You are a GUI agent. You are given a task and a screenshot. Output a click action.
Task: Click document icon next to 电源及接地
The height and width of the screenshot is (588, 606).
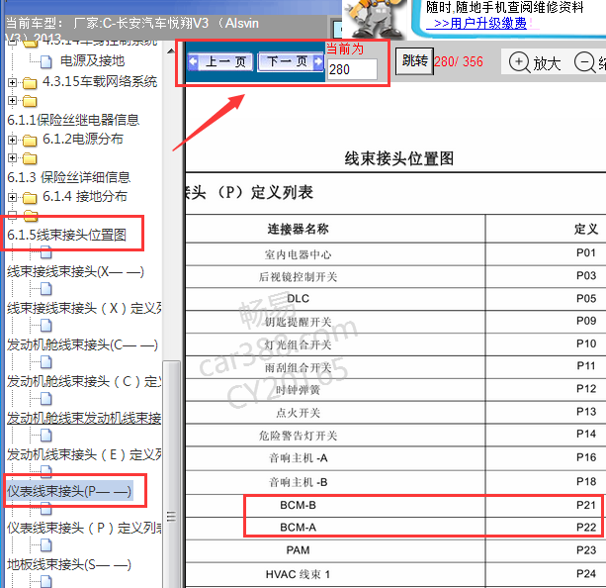coord(46,61)
